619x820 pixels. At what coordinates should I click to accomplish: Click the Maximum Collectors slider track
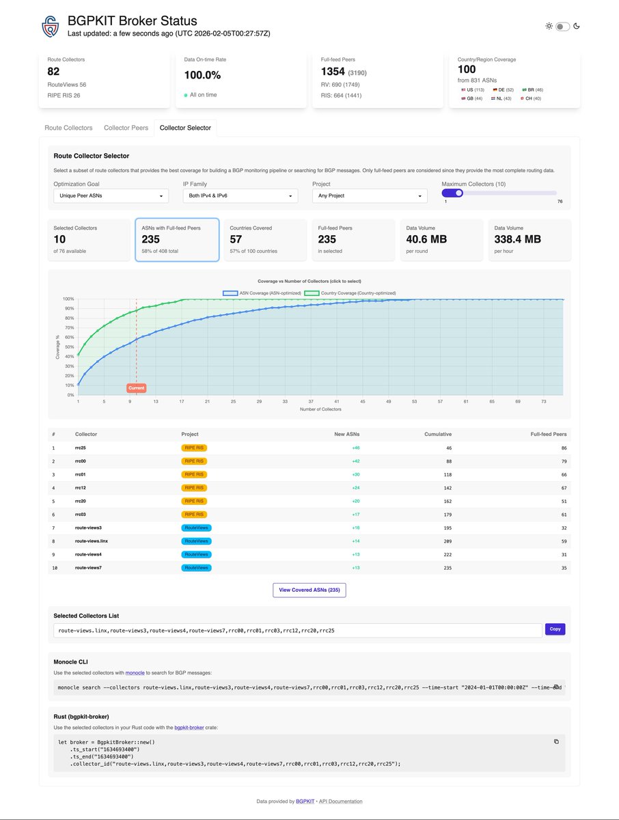[x=499, y=193]
